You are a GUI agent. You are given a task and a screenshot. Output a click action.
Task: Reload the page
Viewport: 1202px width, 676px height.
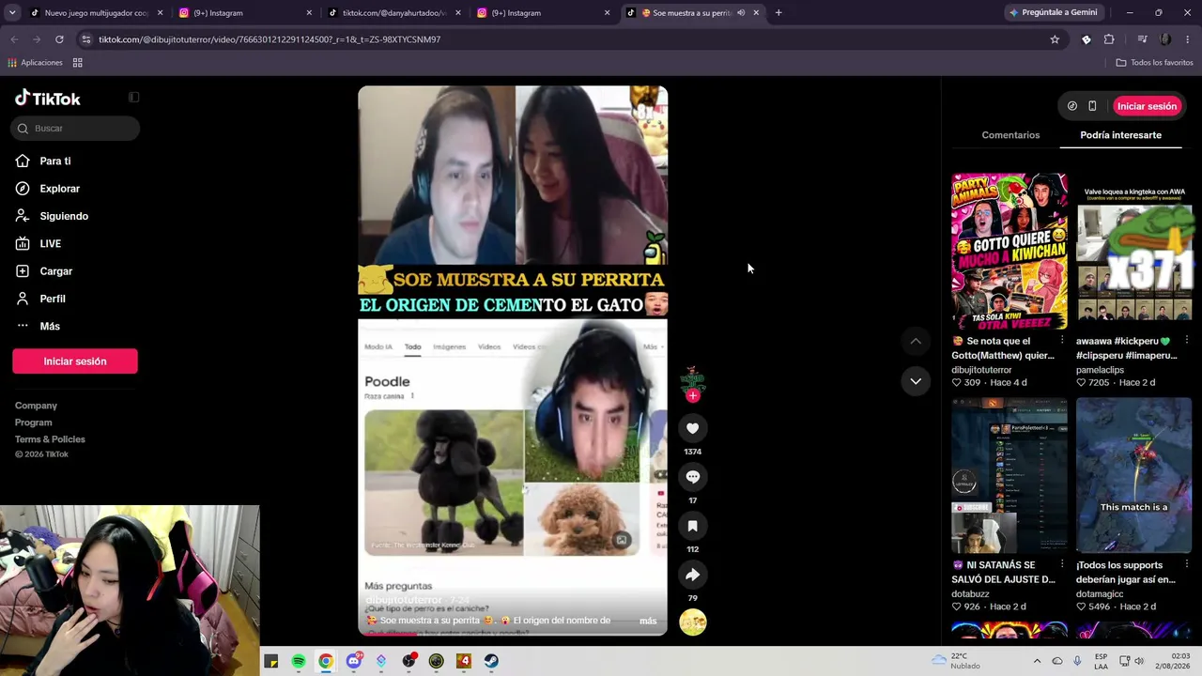59,39
